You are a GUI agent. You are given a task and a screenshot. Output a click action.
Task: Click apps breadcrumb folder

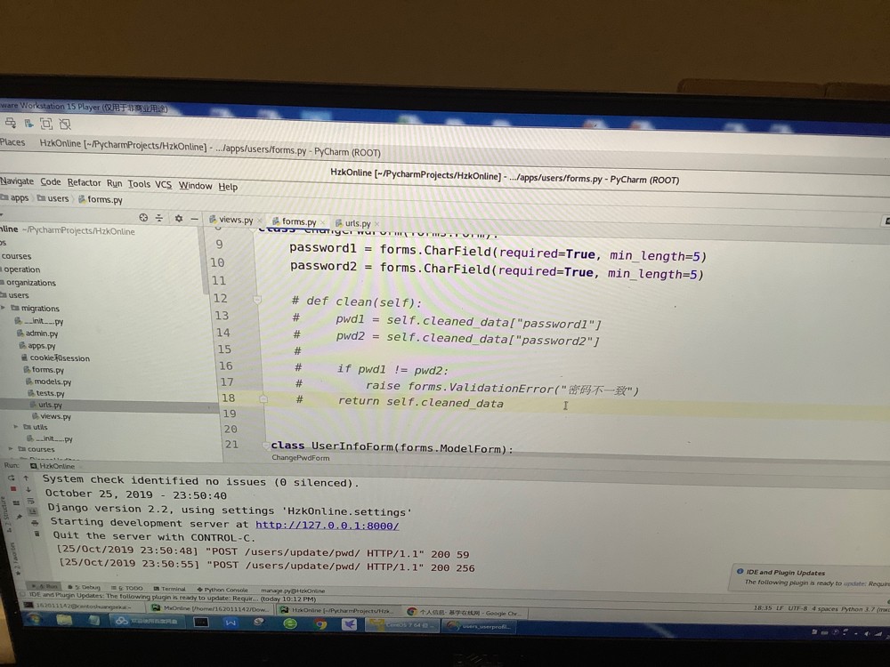15,197
